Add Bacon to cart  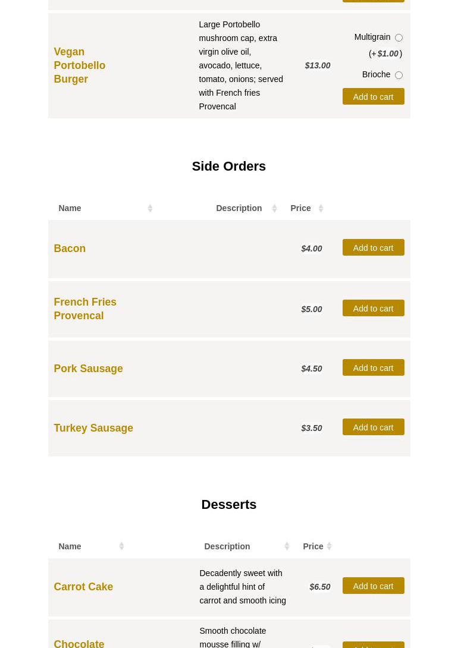coord(373,247)
